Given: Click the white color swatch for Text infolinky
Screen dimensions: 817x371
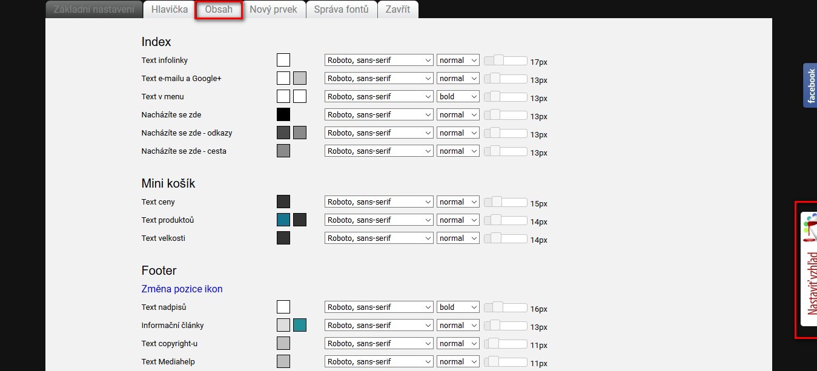Looking at the screenshot, I should coord(283,60).
